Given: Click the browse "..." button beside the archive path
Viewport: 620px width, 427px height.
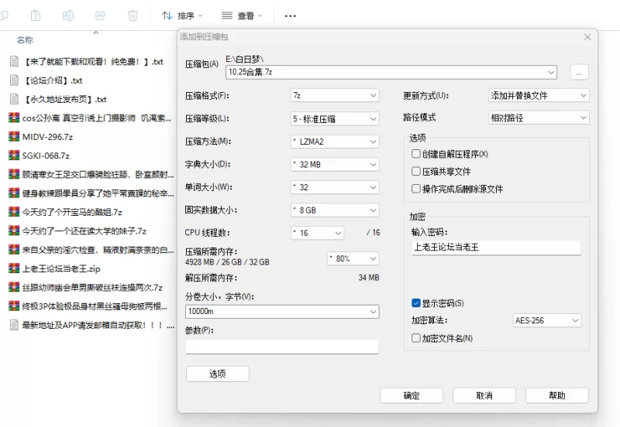Looking at the screenshot, I should 580,72.
